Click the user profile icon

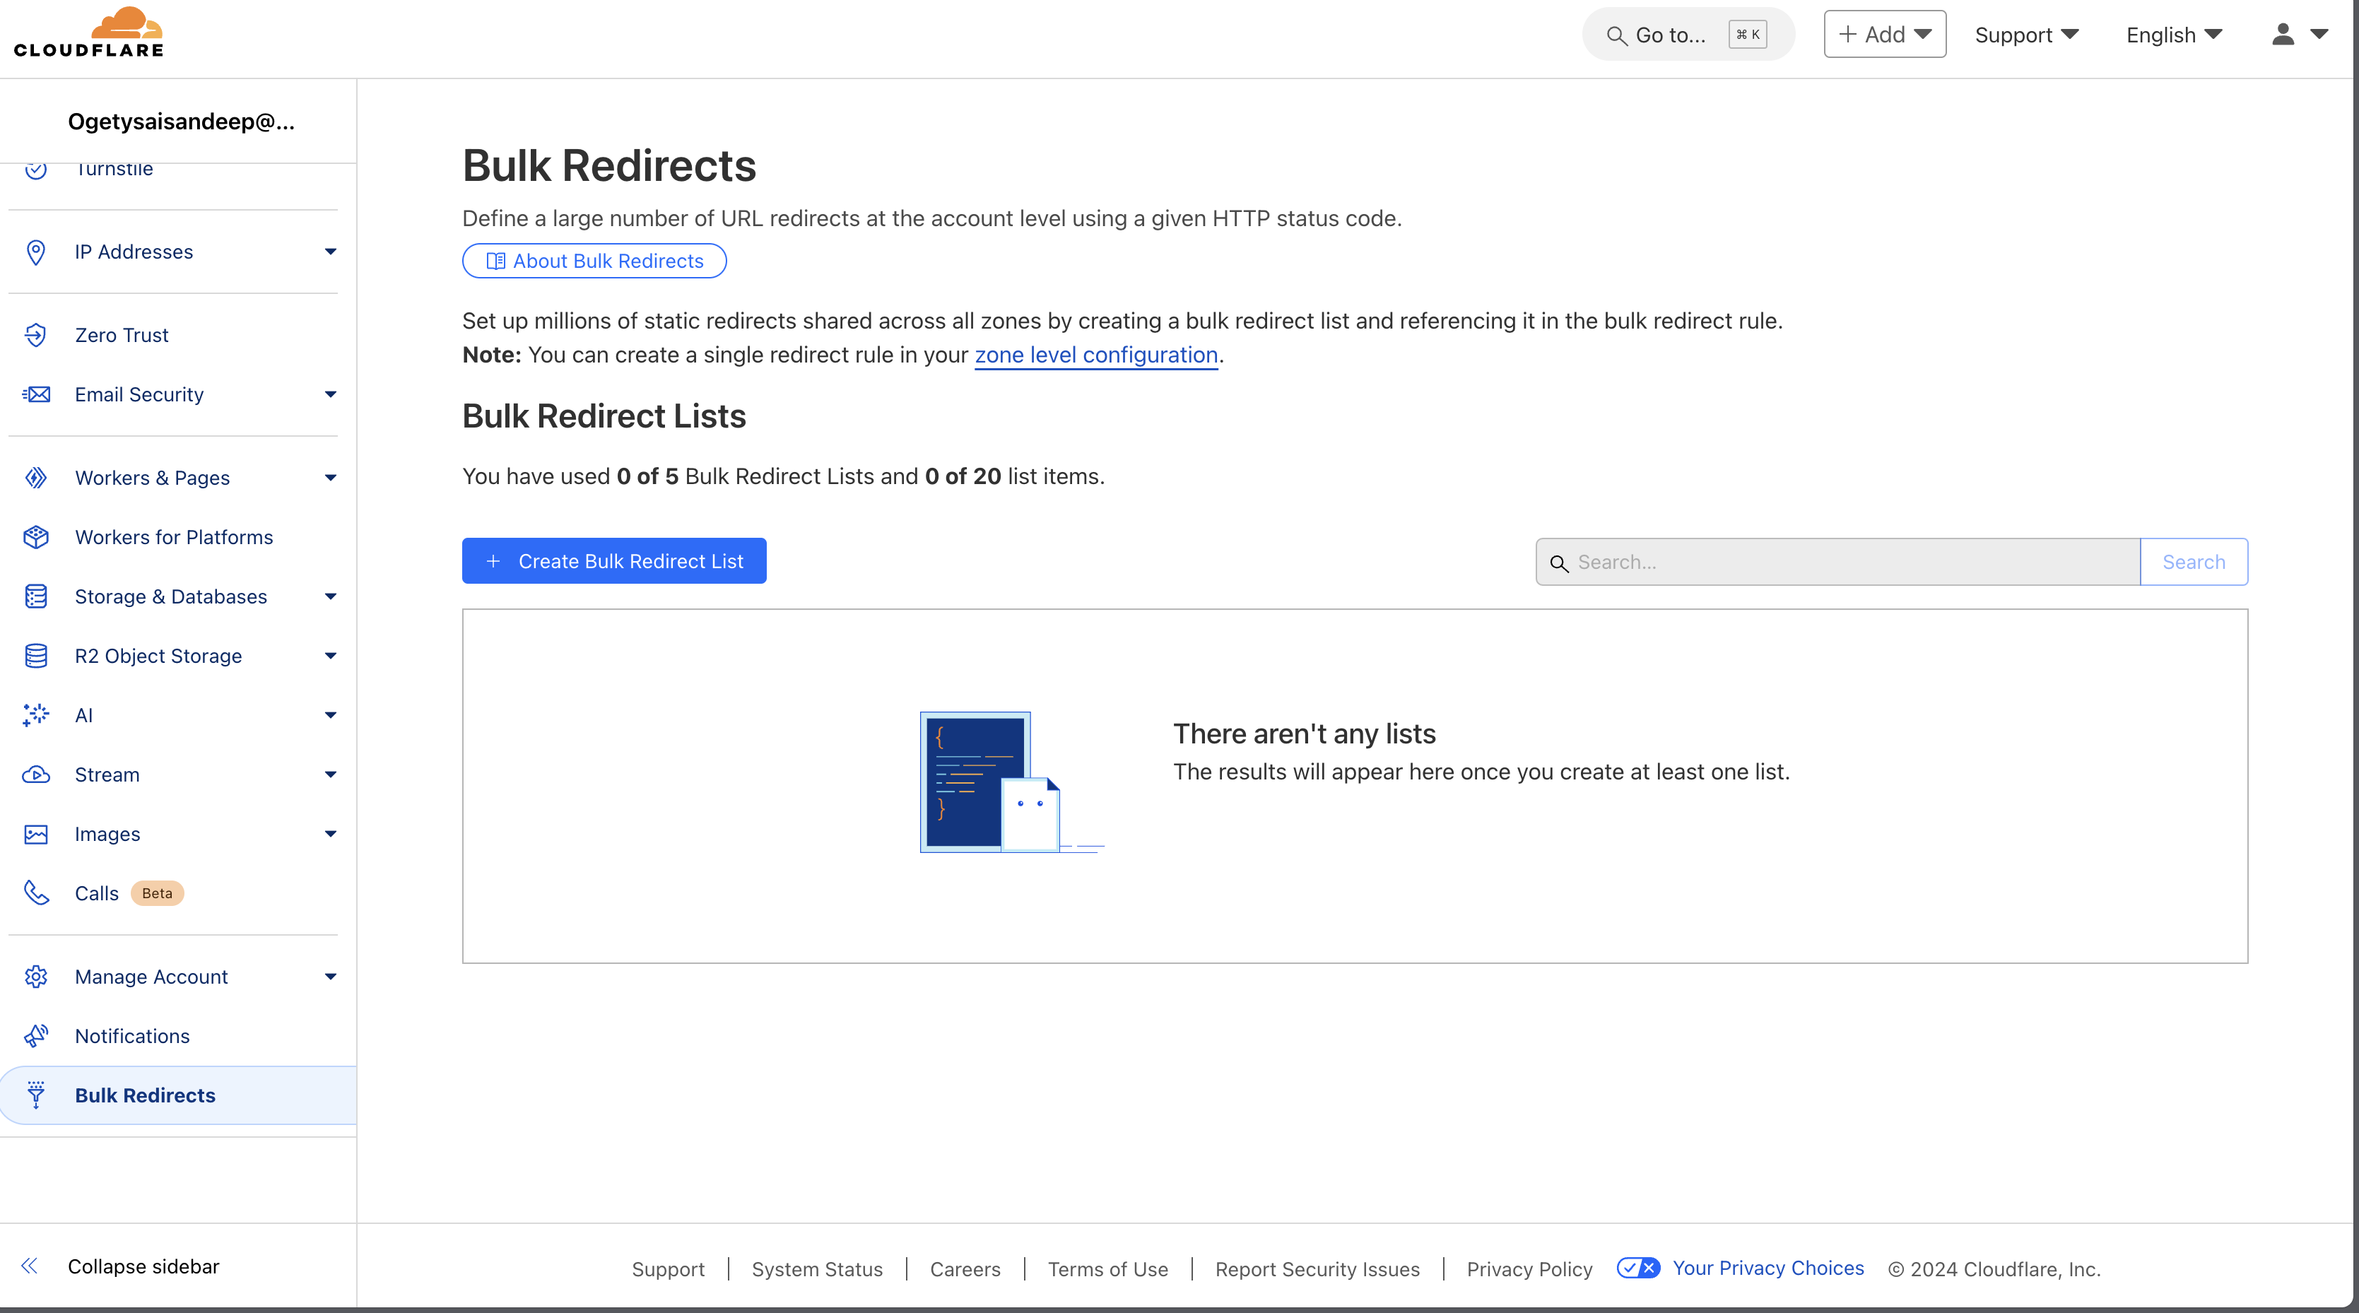click(2283, 35)
